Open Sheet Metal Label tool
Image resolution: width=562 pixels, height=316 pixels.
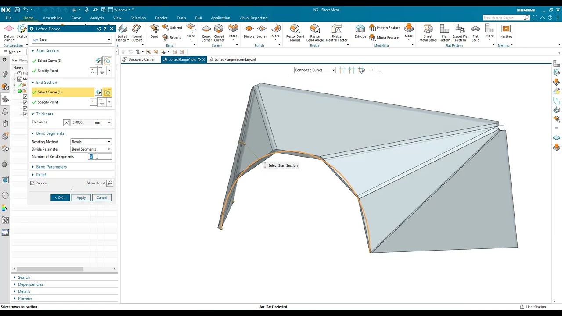coord(428,33)
